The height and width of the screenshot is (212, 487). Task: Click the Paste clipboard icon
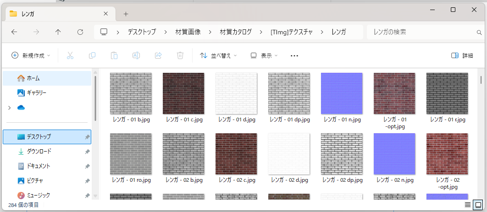coord(114,55)
